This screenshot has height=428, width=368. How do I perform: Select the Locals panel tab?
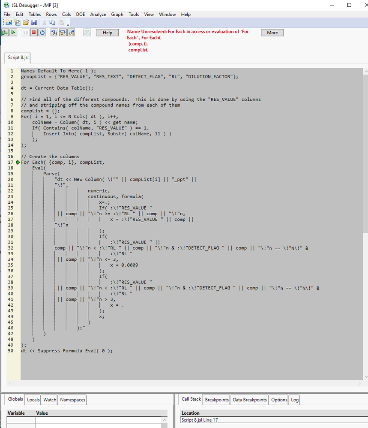tap(33, 399)
